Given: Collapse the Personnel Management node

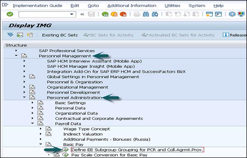Looking at the screenshot, I should (x=16, y=55).
